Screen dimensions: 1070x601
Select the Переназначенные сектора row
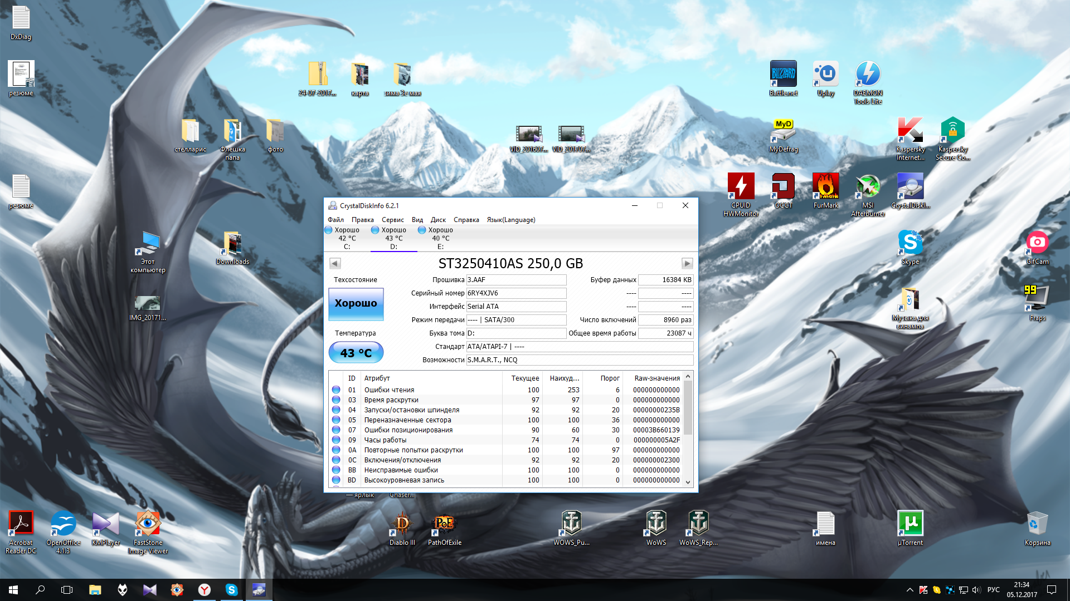point(506,420)
